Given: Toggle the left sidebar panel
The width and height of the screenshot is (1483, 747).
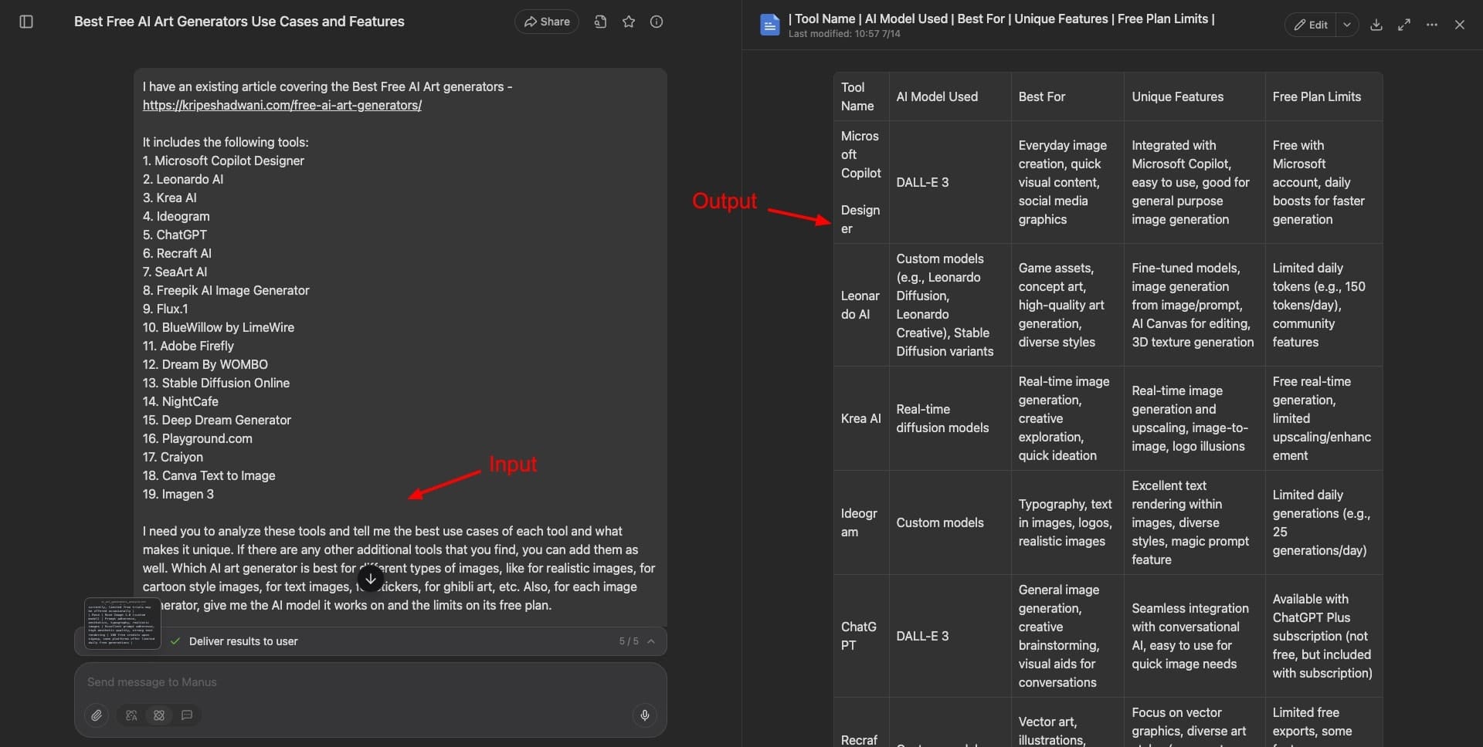Looking at the screenshot, I should 26,22.
